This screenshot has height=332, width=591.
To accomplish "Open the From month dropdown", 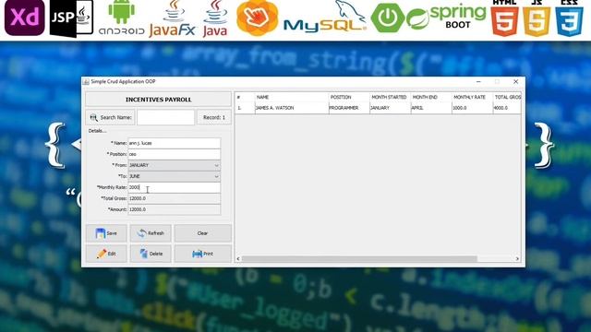I will 175,165.
